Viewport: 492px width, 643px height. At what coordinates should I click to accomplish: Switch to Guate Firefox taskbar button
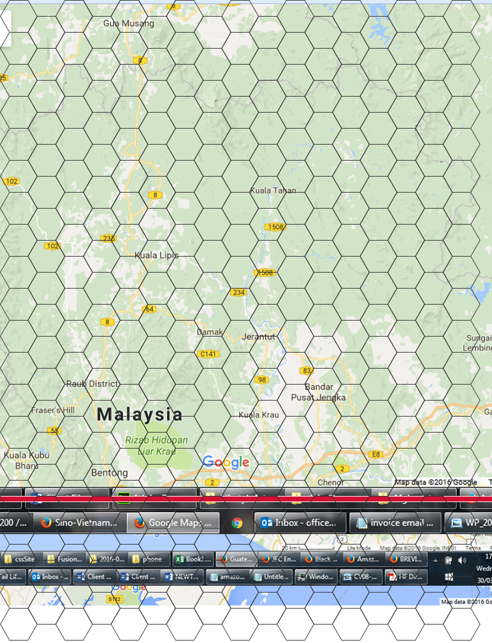[x=237, y=559]
